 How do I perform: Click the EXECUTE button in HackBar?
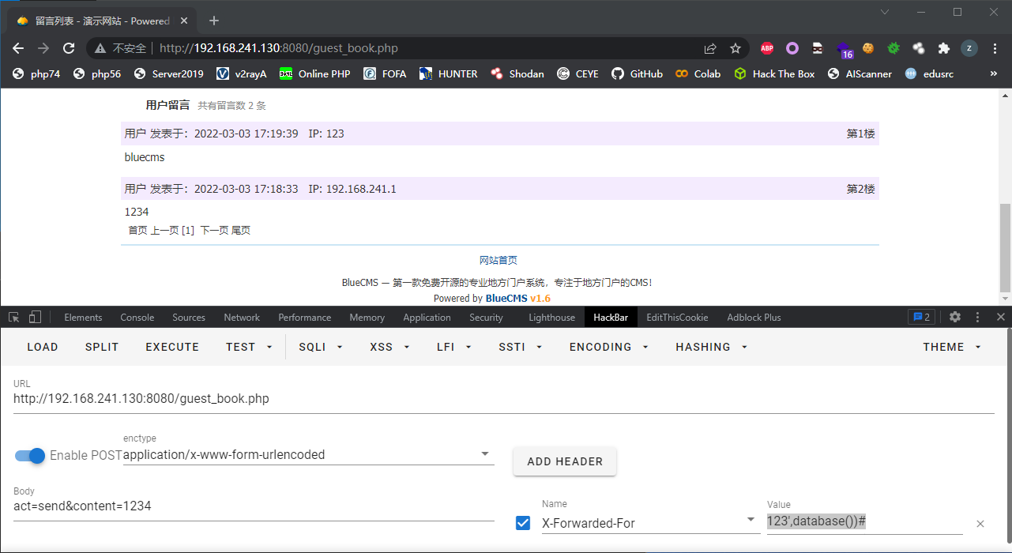(x=172, y=347)
